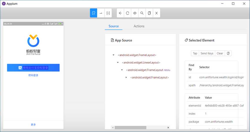Refresh source and screenshot
The width and height of the screenshot is (250, 132).
(127, 13)
